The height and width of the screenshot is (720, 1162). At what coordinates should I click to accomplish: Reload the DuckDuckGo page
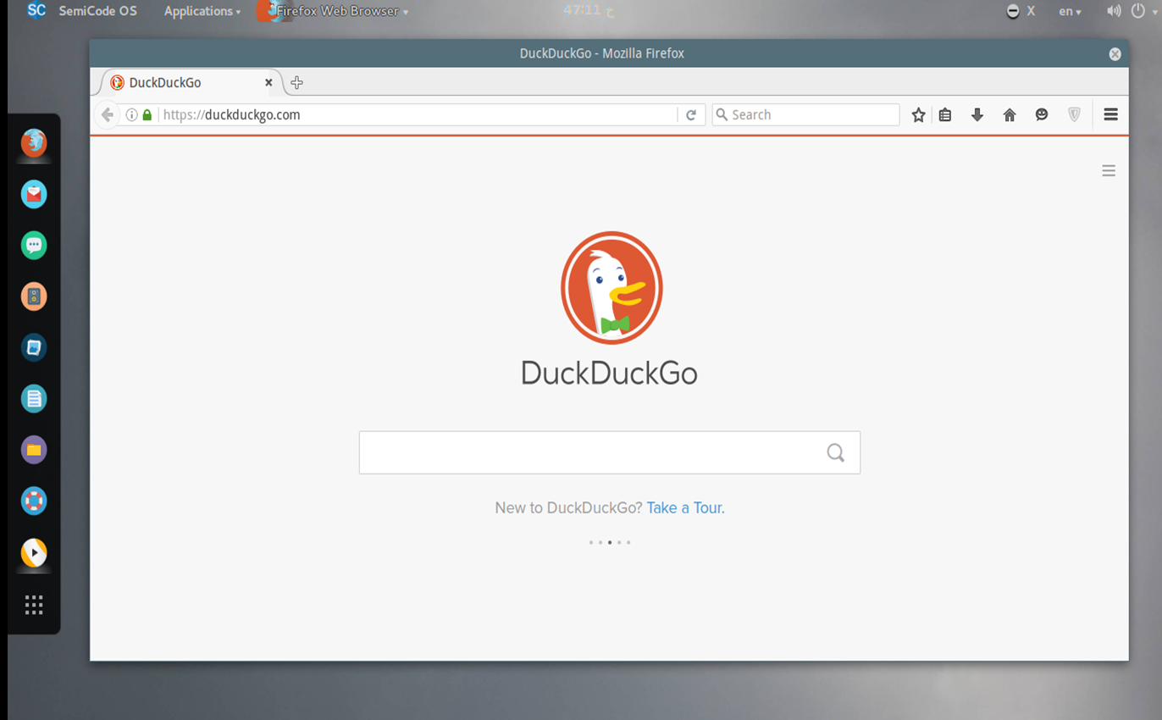(692, 114)
